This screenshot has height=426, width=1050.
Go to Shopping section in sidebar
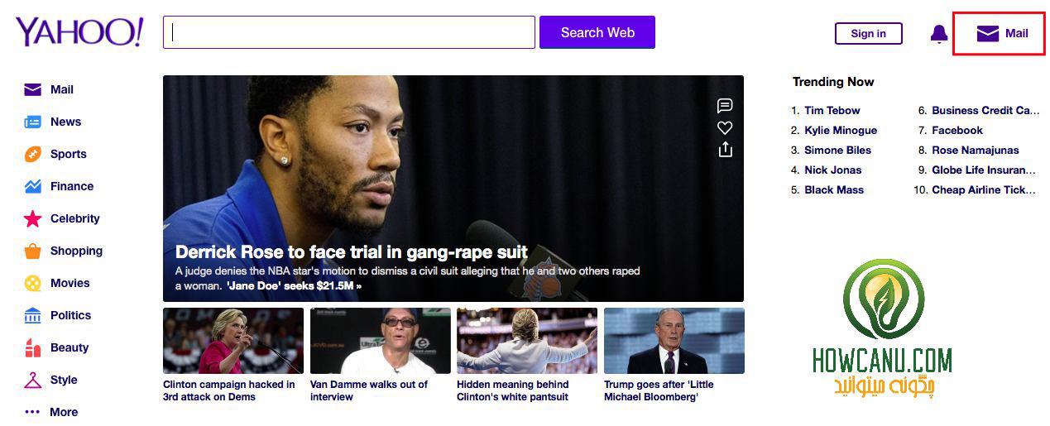pyautogui.click(x=76, y=251)
